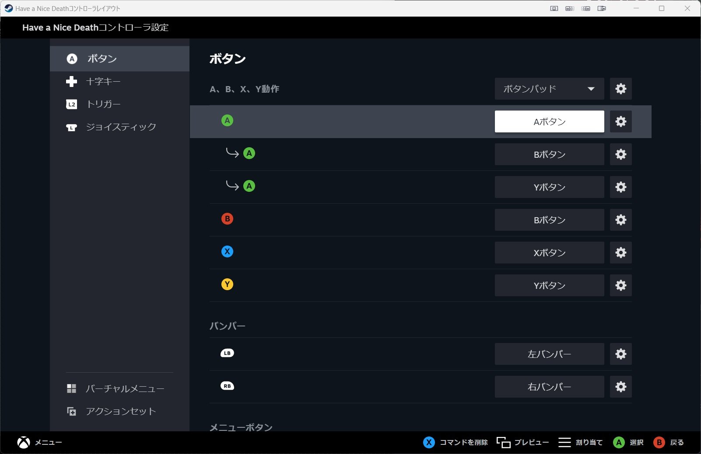
Task: Click first sub-command Bボタン binding
Action: [x=549, y=154]
